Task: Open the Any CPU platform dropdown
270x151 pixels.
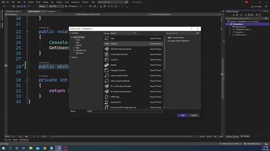Action: (56, 6)
